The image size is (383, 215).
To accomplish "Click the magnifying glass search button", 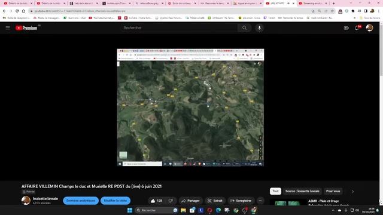I will [245, 28].
